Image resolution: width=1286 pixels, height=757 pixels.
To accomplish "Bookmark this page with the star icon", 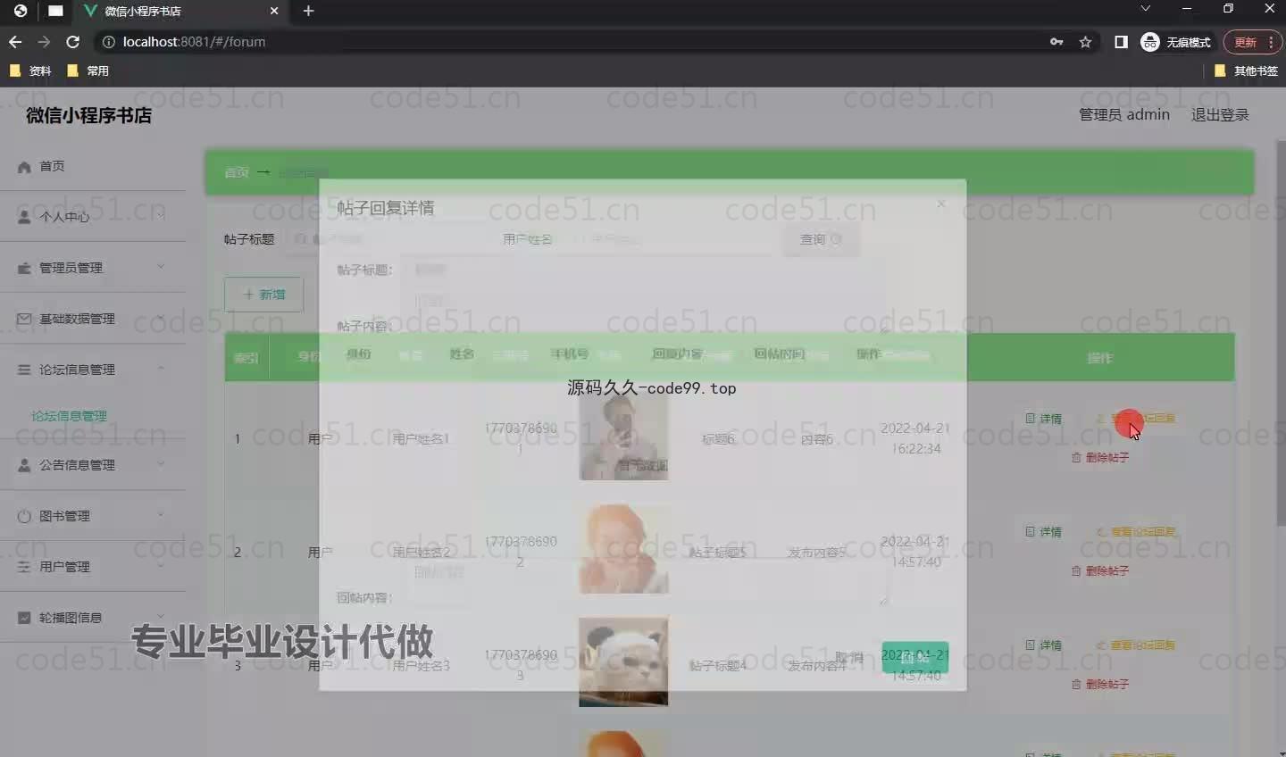I will [1085, 42].
